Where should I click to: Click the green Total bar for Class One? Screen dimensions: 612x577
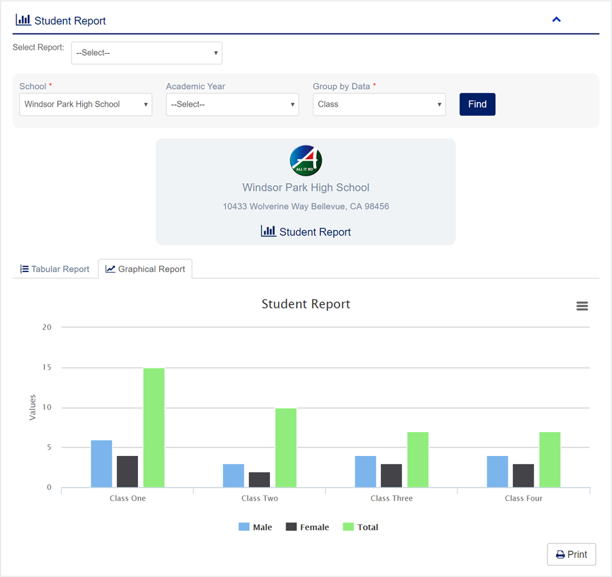coord(153,429)
